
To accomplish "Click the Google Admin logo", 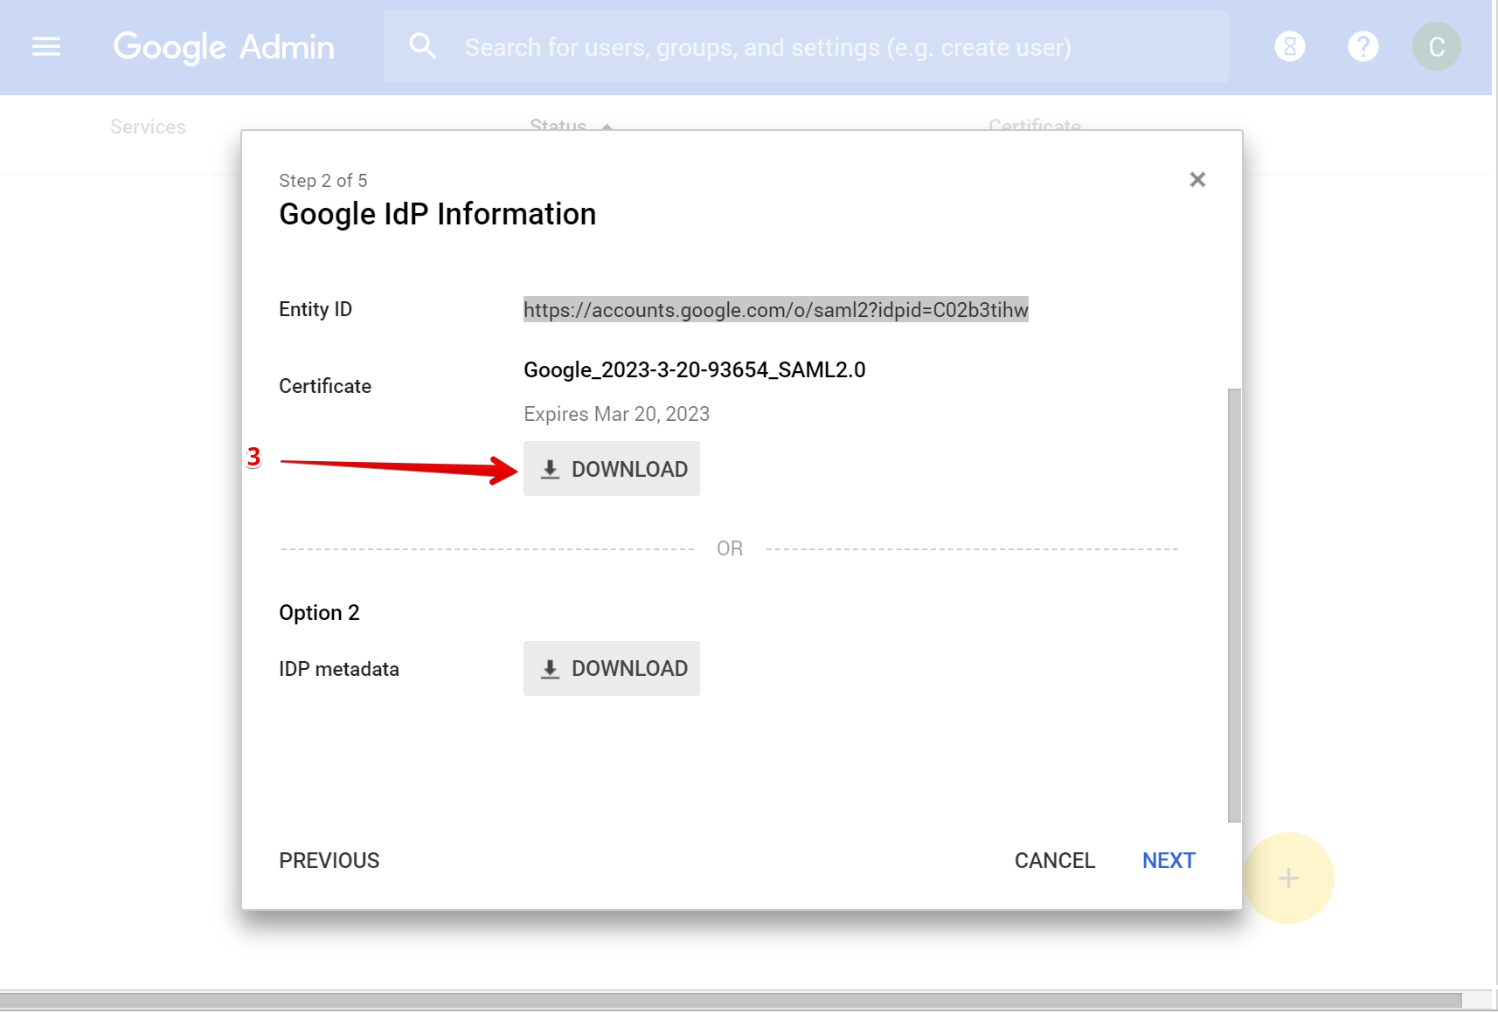I will click(x=224, y=46).
